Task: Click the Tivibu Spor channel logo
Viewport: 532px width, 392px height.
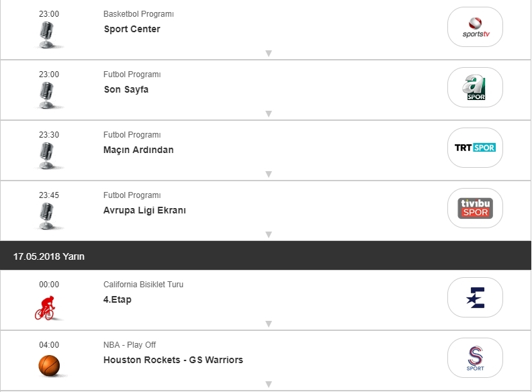Action: coord(475,208)
